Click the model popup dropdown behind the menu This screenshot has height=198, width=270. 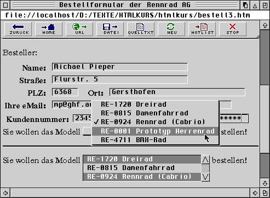(x=87, y=131)
